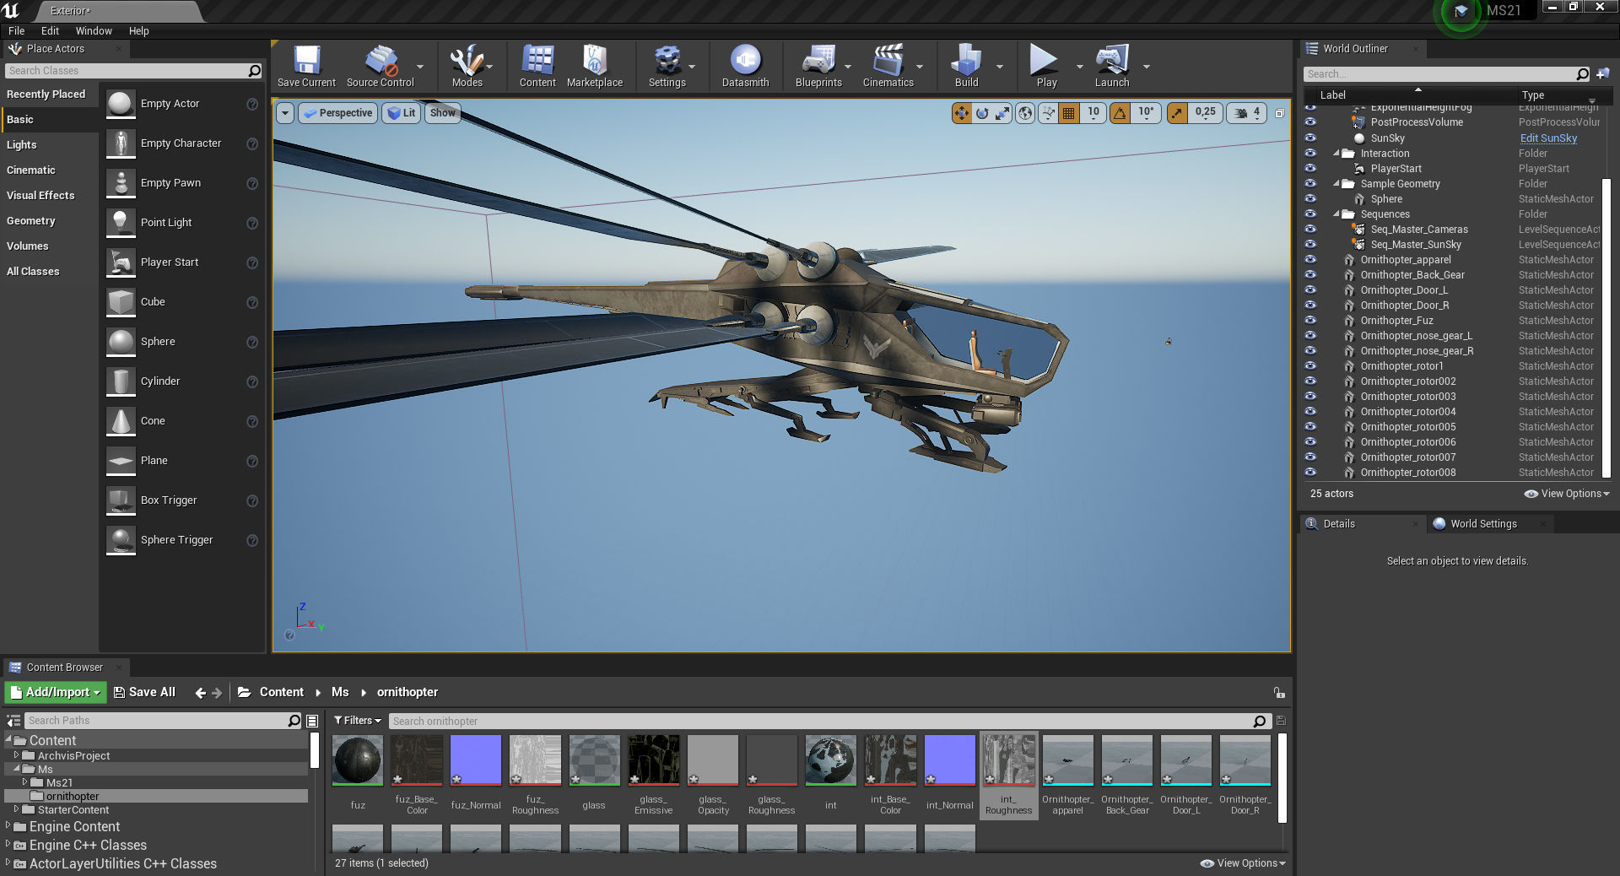The height and width of the screenshot is (876, 1620).
Task: Open rotation snap angle dropdown
Action: coord(1146,113)
